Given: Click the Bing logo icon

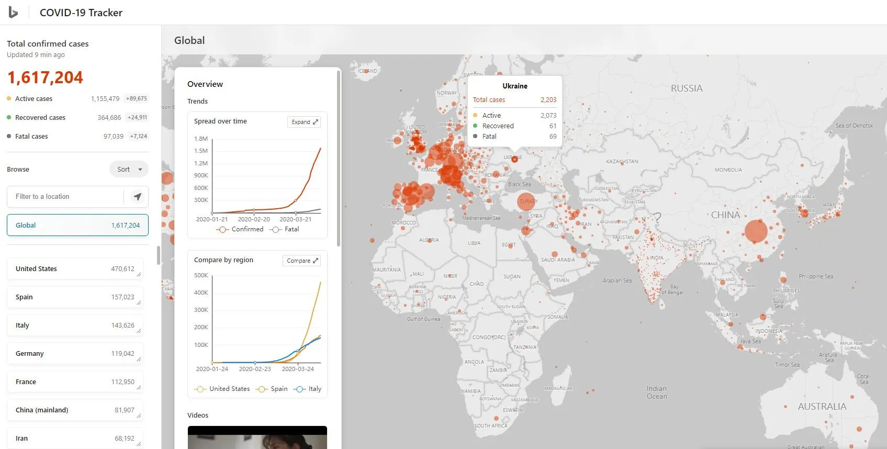Looking at the screenshot, I should click(x=13, y=13).
